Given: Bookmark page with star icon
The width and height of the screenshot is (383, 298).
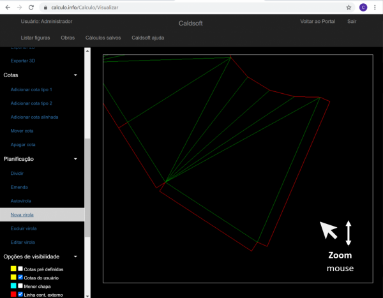Looking at the screenshot, I should point(349,7).
